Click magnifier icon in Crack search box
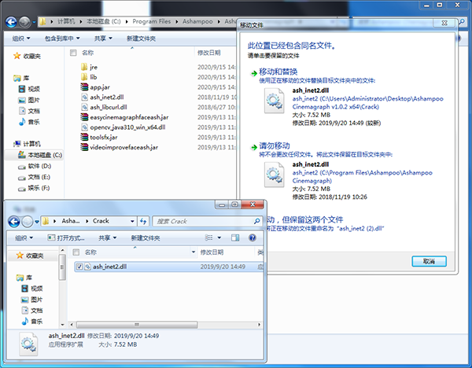 [256, 221]
